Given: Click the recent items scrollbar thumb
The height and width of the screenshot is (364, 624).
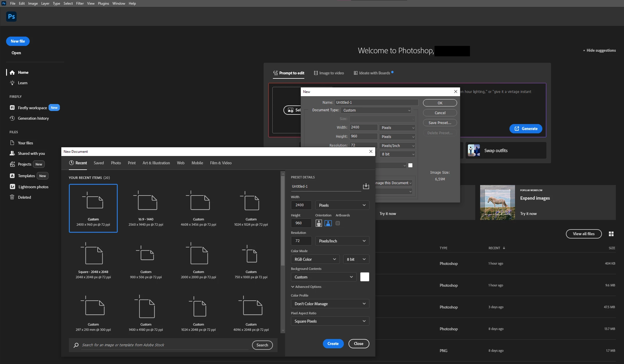Looking at the screenshot, I should pos(283,221).
